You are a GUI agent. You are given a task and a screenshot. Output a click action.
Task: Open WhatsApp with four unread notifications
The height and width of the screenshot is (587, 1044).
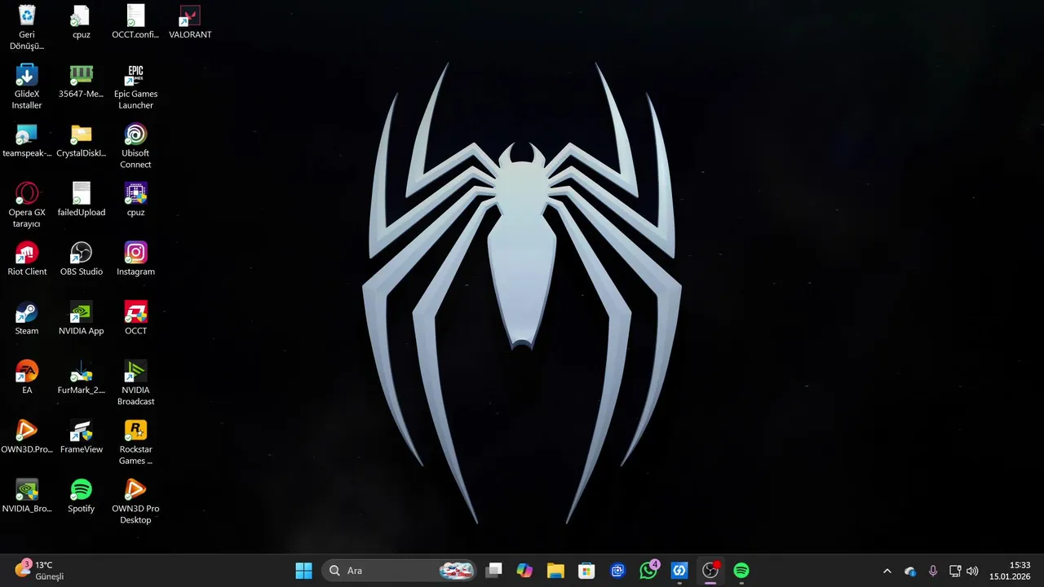click(x=649, y=571)
